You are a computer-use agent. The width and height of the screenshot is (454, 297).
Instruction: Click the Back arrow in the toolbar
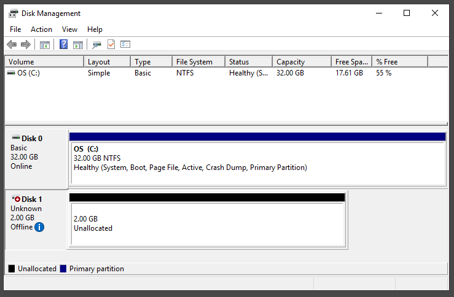[x=11, y=44]
